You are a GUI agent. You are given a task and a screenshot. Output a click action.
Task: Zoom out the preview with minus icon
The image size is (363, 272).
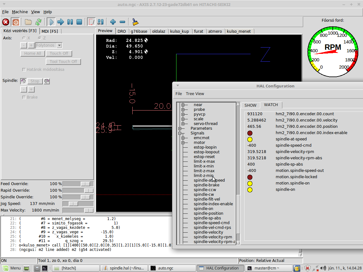coord(122,22)
